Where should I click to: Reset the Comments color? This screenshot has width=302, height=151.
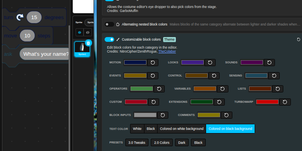point(226,115)
